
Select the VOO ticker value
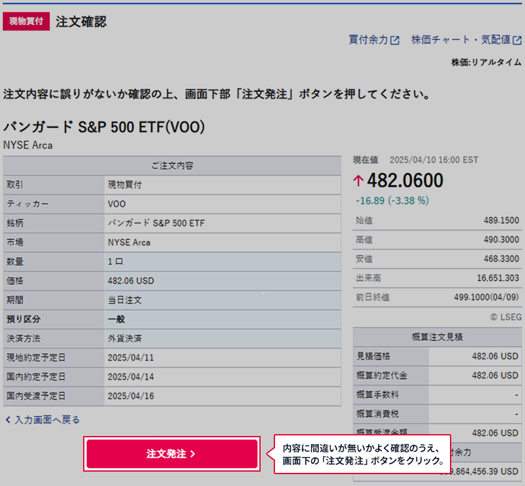tap(116, 204)
